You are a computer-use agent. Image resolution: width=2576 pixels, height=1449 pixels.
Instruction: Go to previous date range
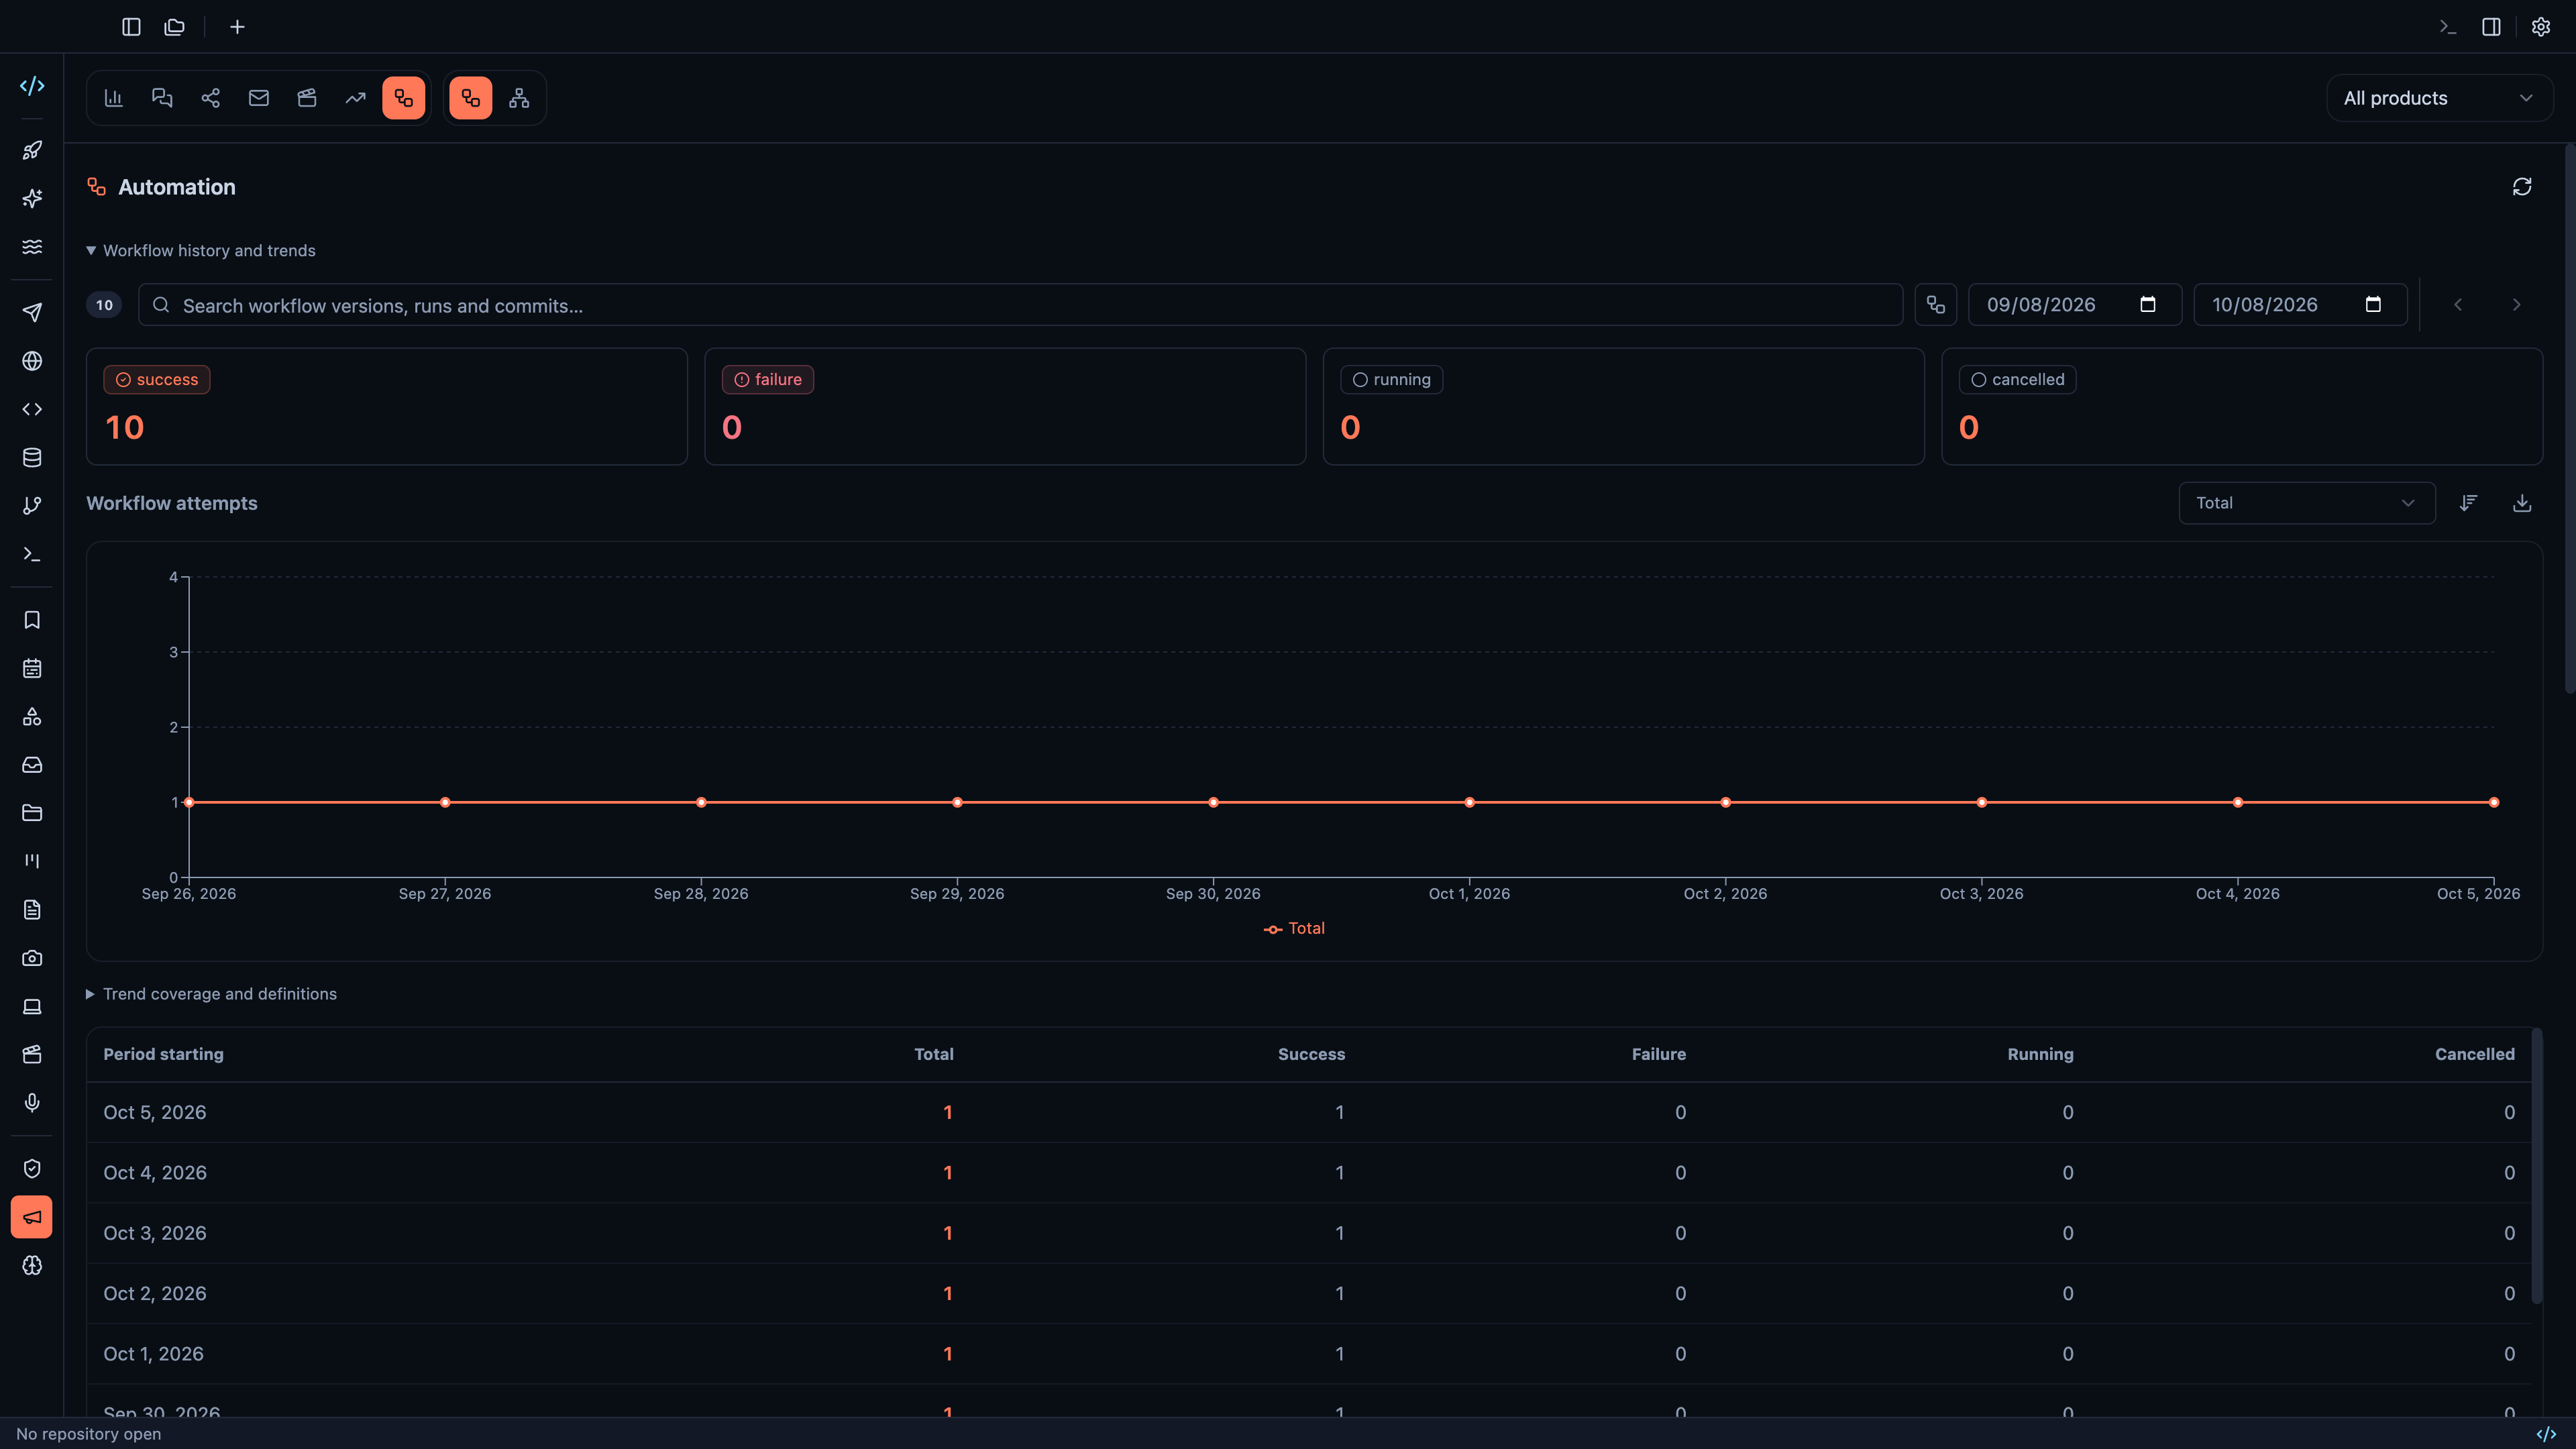(2458, 305)
